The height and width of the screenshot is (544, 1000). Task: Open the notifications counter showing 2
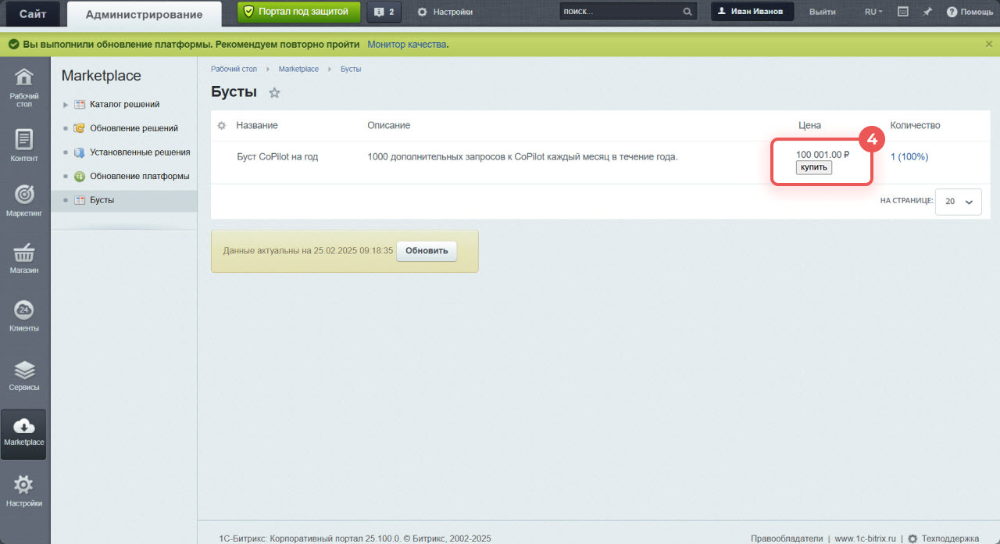(384, 12)
